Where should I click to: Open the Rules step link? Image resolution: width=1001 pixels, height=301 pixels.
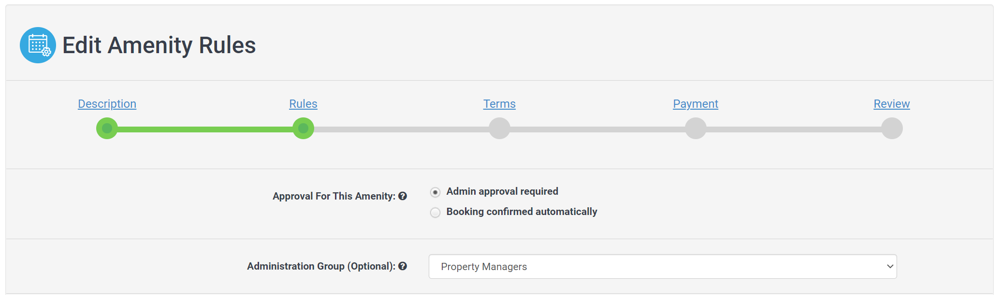tap(303, 104)
